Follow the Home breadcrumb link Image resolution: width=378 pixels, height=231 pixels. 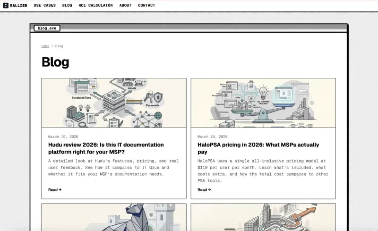(45, 46)
